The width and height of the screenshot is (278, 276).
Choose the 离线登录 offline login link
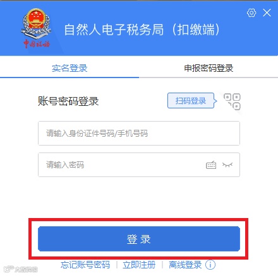[x=185, y=265]
